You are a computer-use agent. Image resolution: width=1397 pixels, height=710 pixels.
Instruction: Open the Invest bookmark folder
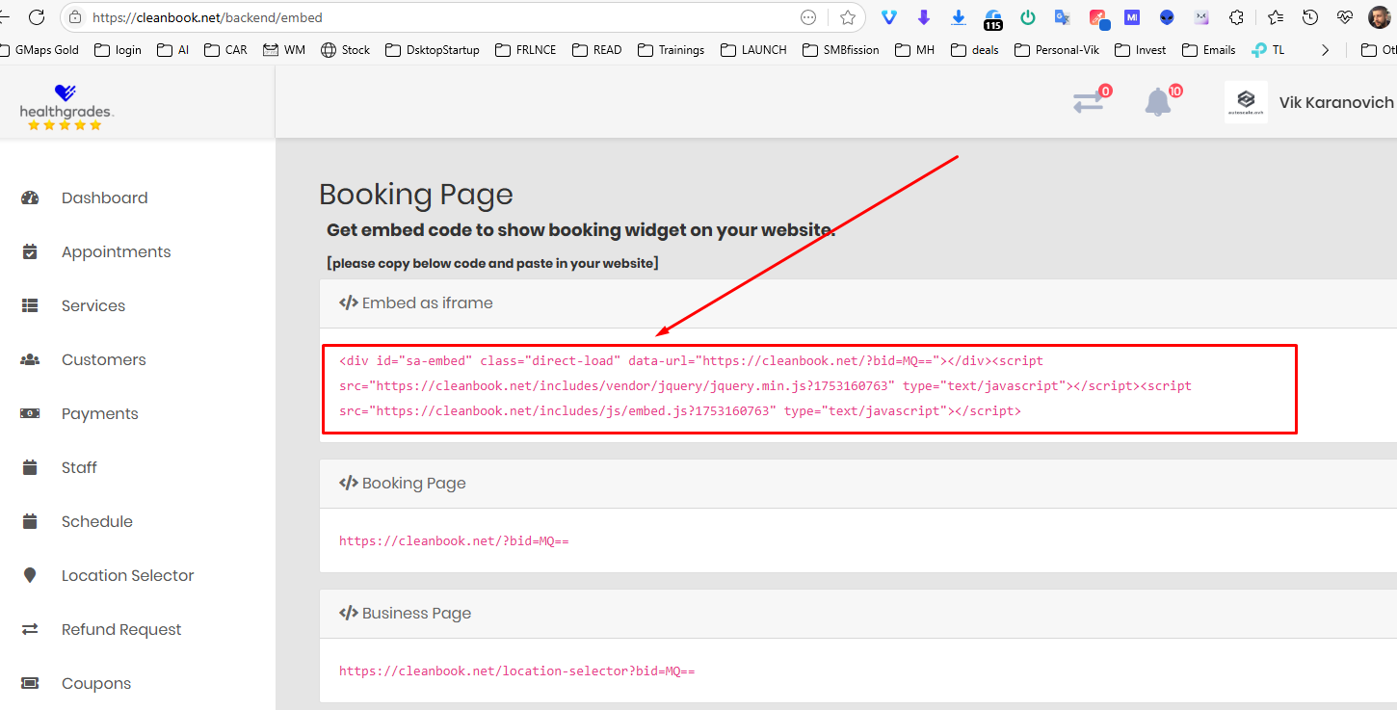point(1140,50)
